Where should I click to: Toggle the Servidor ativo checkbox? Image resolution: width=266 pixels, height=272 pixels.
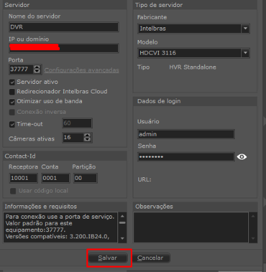[12, 82]
